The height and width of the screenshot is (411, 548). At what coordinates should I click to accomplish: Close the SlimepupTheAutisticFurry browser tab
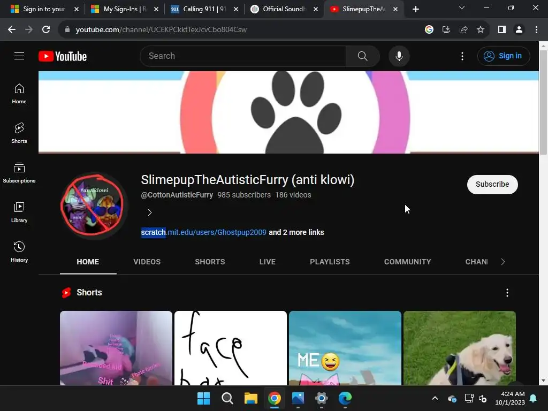(x=395, y=9)
